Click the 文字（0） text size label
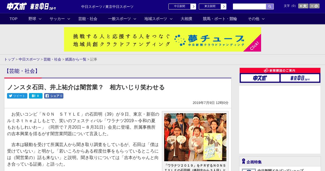The height and width of the screenshot is (171, 325). pos(290,6)
